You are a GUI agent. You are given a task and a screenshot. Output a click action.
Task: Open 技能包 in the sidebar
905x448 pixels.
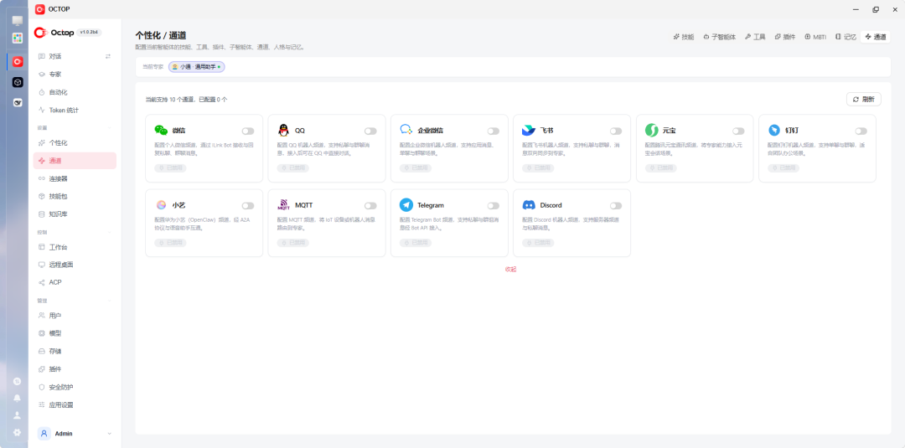point(75,197)
